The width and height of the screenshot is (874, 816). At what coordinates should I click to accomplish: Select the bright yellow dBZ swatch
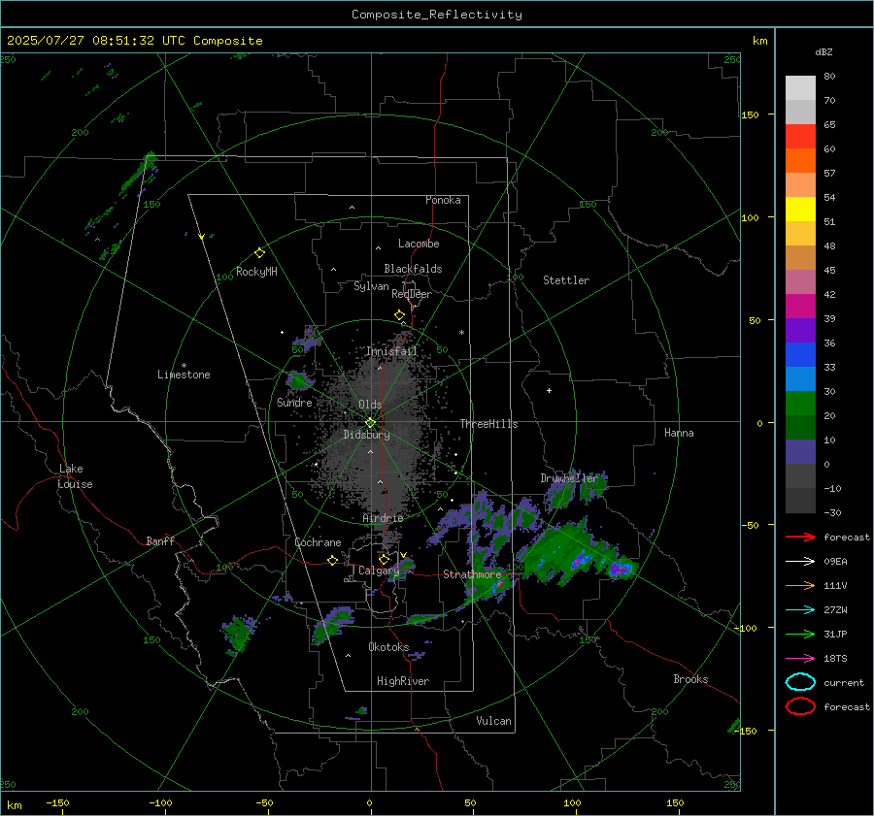(800, 210)
